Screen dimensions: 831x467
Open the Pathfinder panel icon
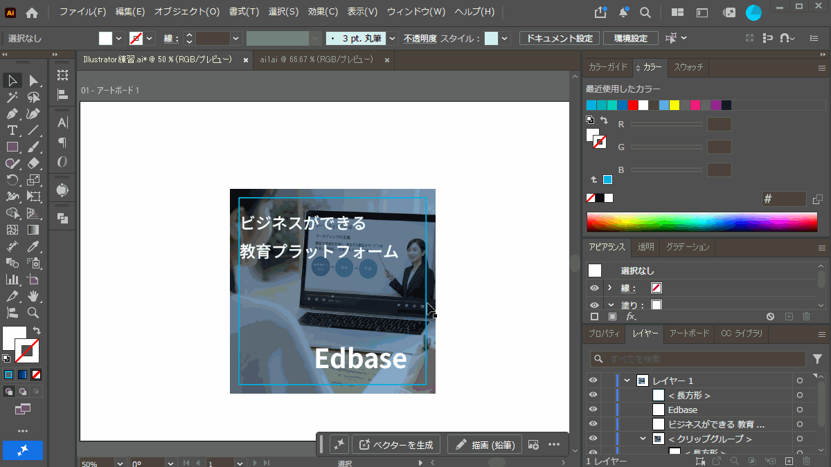pyautogui.click(x=62, y=218)
